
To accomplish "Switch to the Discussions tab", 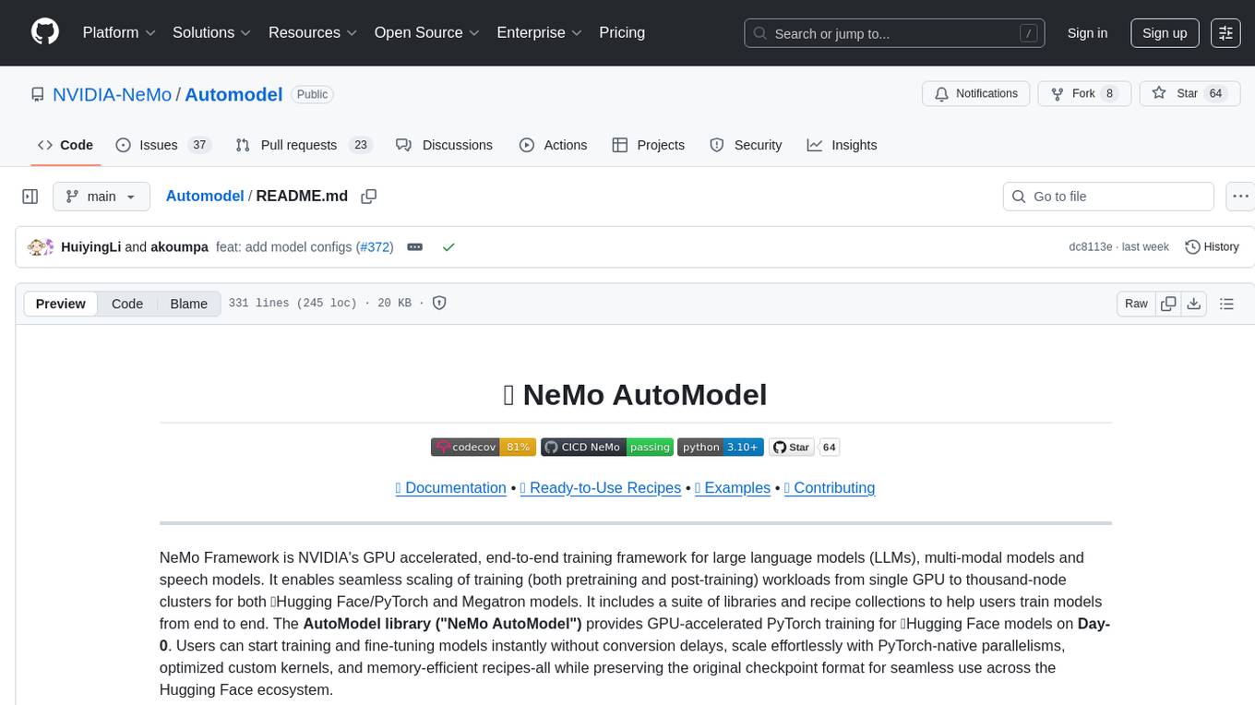I will point(444,145).
